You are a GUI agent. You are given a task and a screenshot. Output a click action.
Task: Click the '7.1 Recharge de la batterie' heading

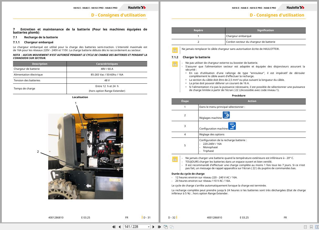tap(36, 37)
